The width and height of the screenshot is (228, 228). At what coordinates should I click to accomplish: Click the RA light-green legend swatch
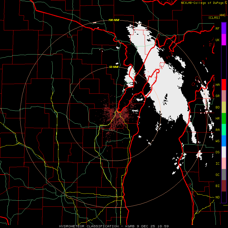point(224,130)
